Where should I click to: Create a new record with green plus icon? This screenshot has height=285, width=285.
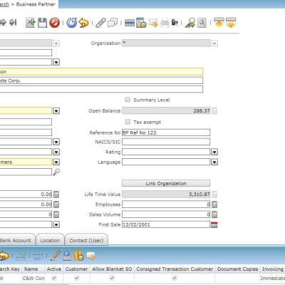point(31,23)
